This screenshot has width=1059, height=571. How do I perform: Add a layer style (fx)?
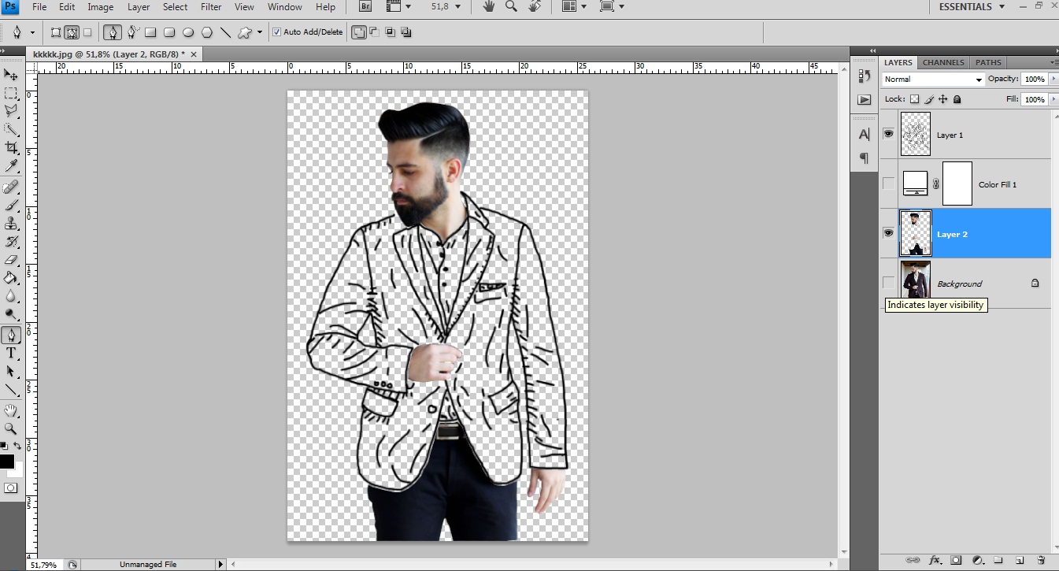click(935, 560)
